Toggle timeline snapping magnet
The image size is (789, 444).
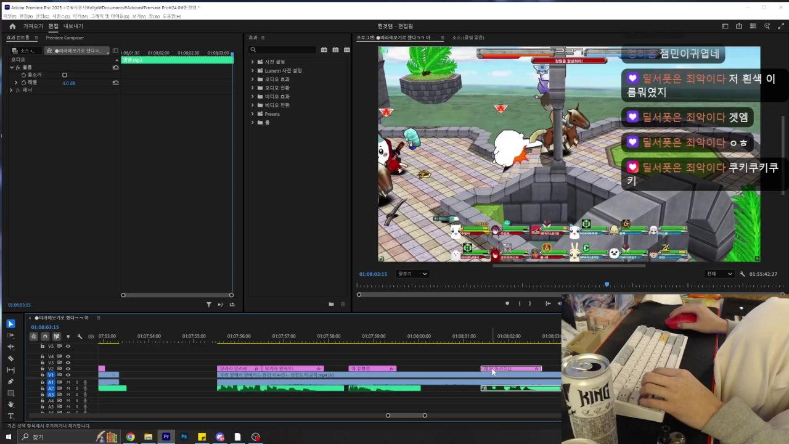point(45,337)
